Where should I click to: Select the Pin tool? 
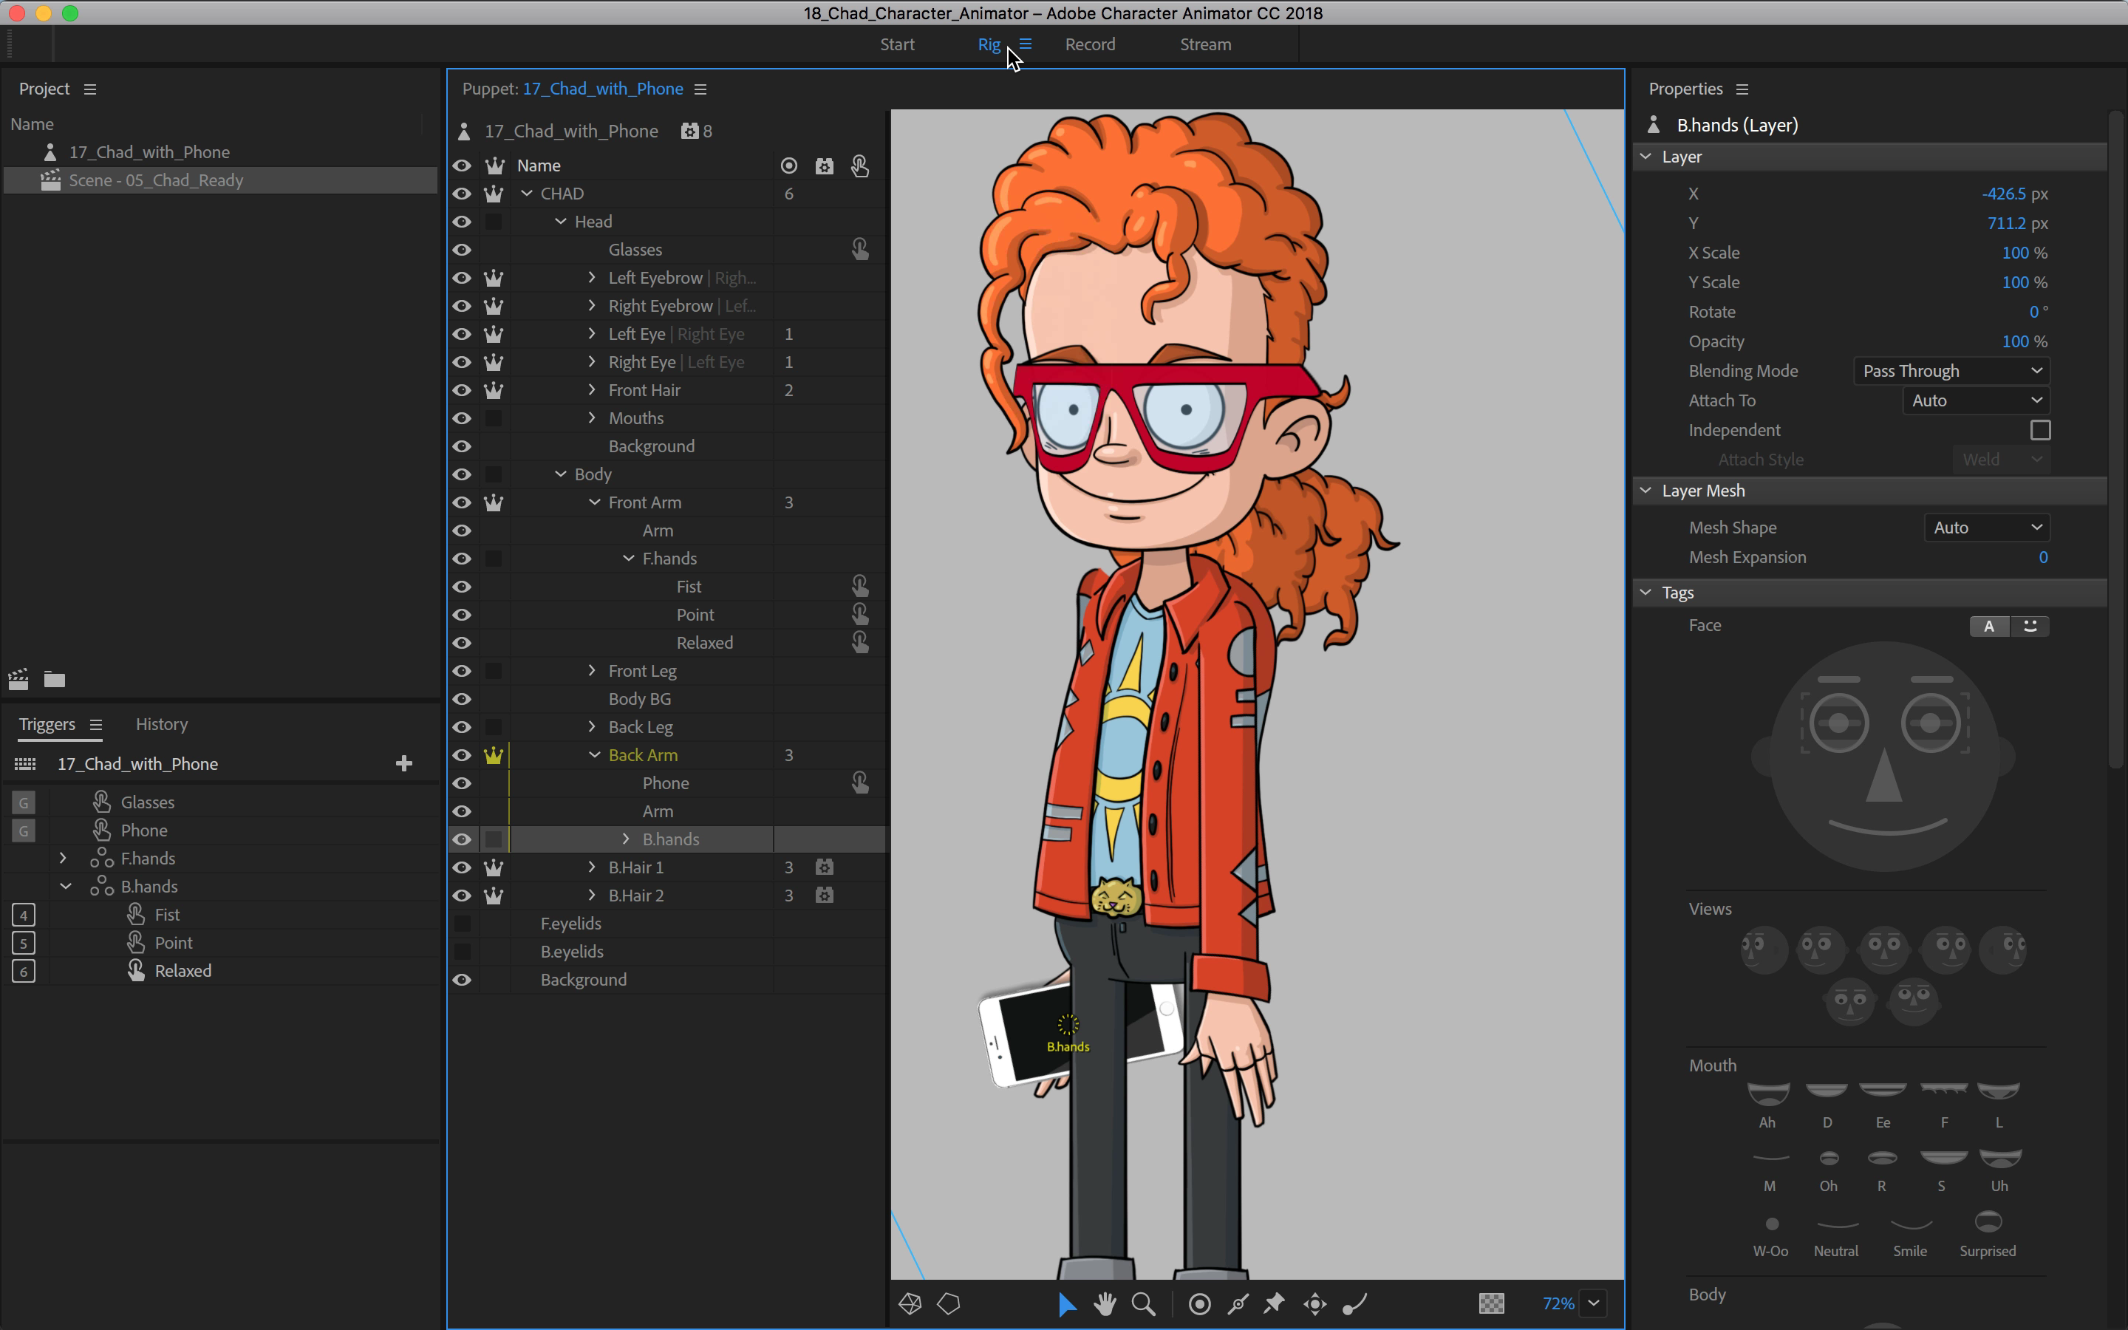[1274, 1303]
